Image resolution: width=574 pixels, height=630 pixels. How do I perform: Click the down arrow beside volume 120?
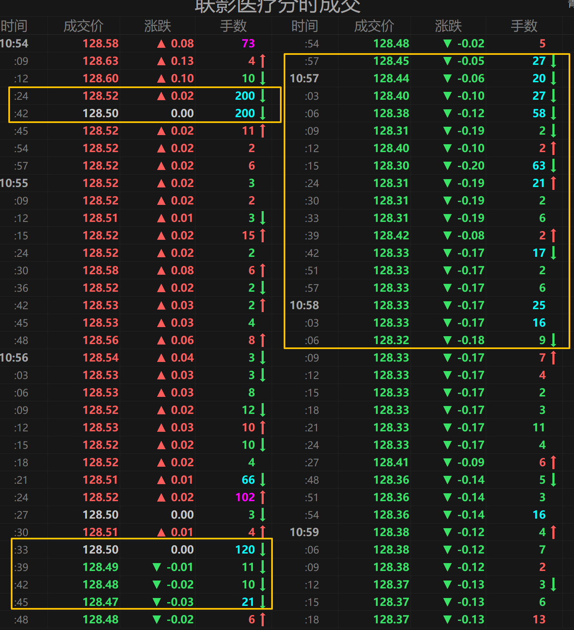(x=262, y=549)
